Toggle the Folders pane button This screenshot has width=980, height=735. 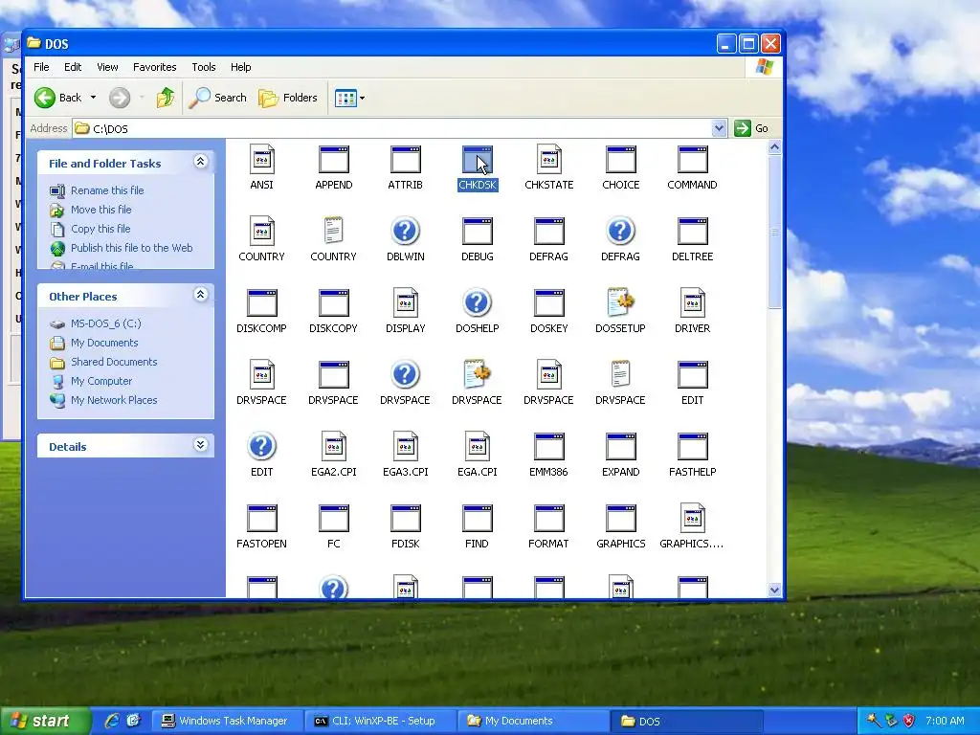(x=288, y=98)
